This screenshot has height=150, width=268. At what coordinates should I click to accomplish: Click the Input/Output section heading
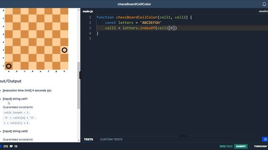point(10,81)
